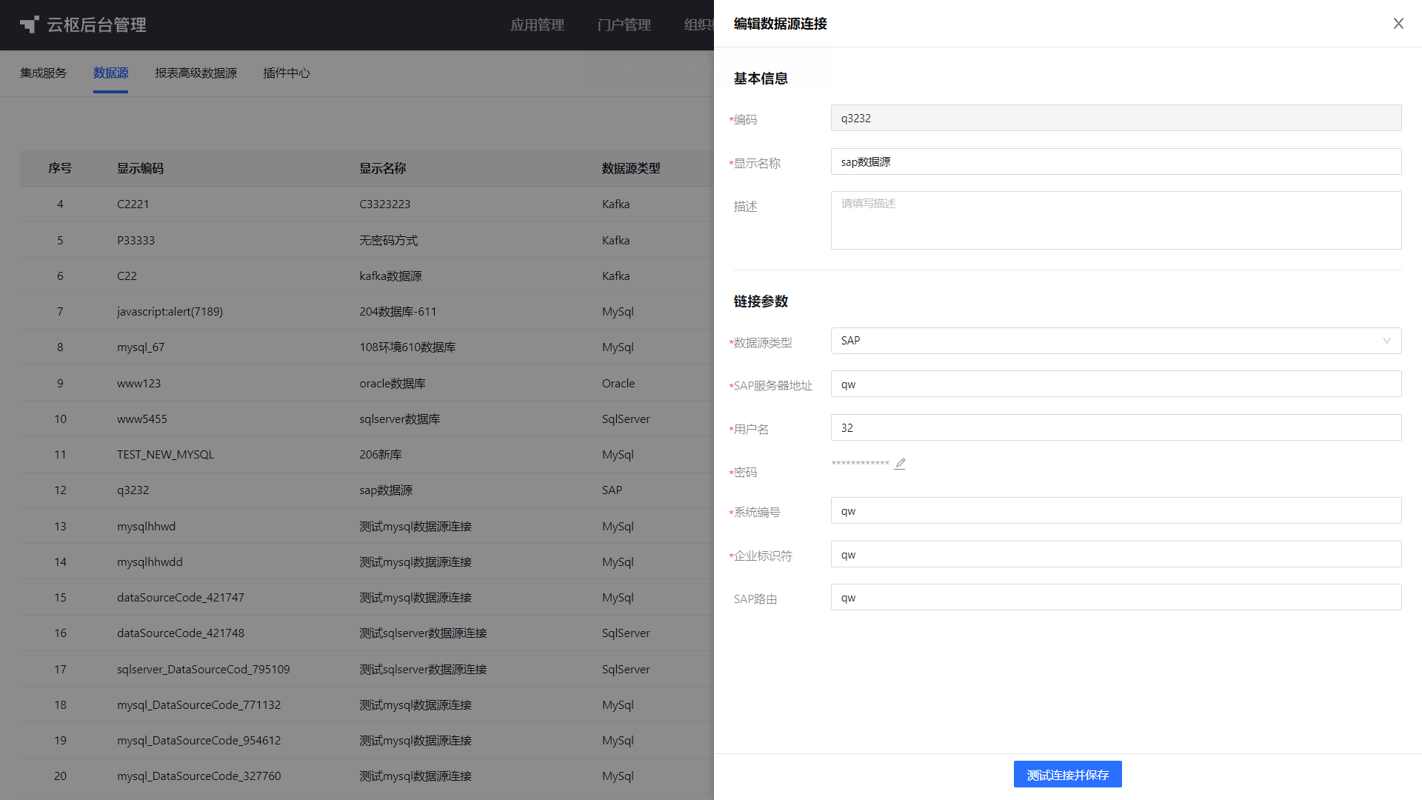This screenshot has height=800, width=1422.
Task: Click the password edit pencil icon
Action: pos(900,464)
